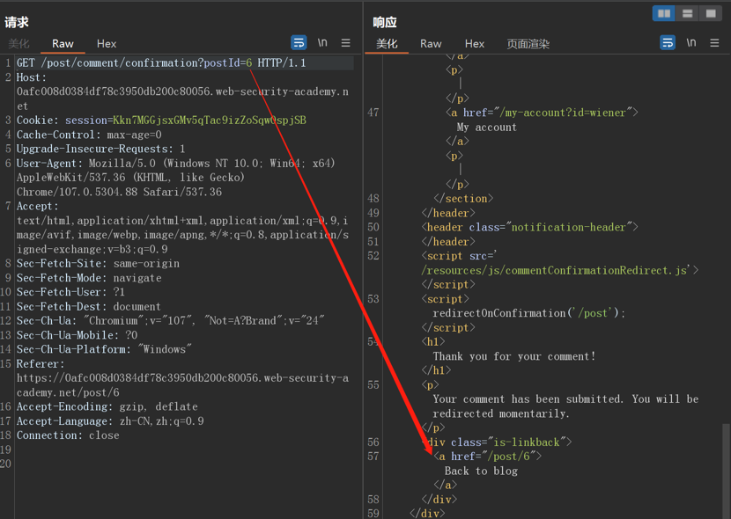Toggle show non-printable chars in request panel
The image size is (731, 519).
coord(322,43)
